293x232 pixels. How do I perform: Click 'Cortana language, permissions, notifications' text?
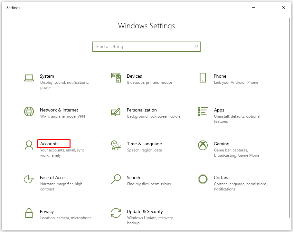click(x=241, y=187)
